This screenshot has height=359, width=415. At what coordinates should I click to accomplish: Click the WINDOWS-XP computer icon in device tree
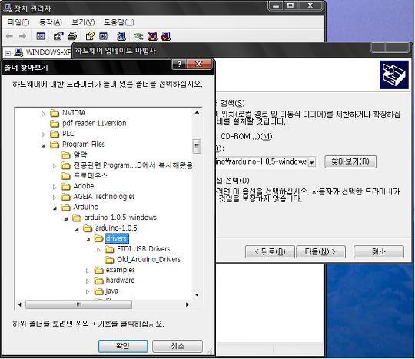pos(18,52)
